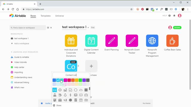
Task: Click the drag handle beside the Contact List base
Action: pyautogui.click(x=78, y=66)
